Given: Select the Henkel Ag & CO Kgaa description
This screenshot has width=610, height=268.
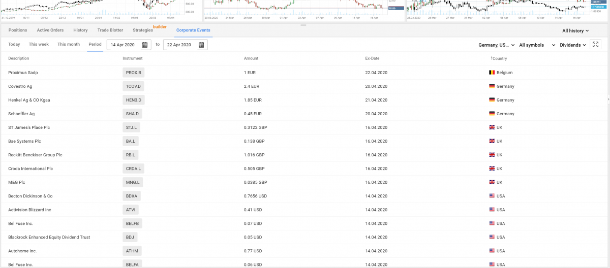Looking at the screenshot, I should coord(29,100).
